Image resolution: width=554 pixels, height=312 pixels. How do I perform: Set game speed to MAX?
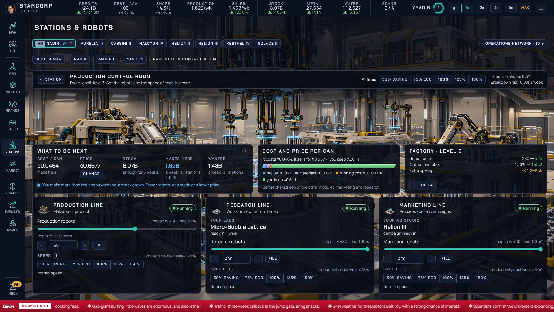[525, 8]
